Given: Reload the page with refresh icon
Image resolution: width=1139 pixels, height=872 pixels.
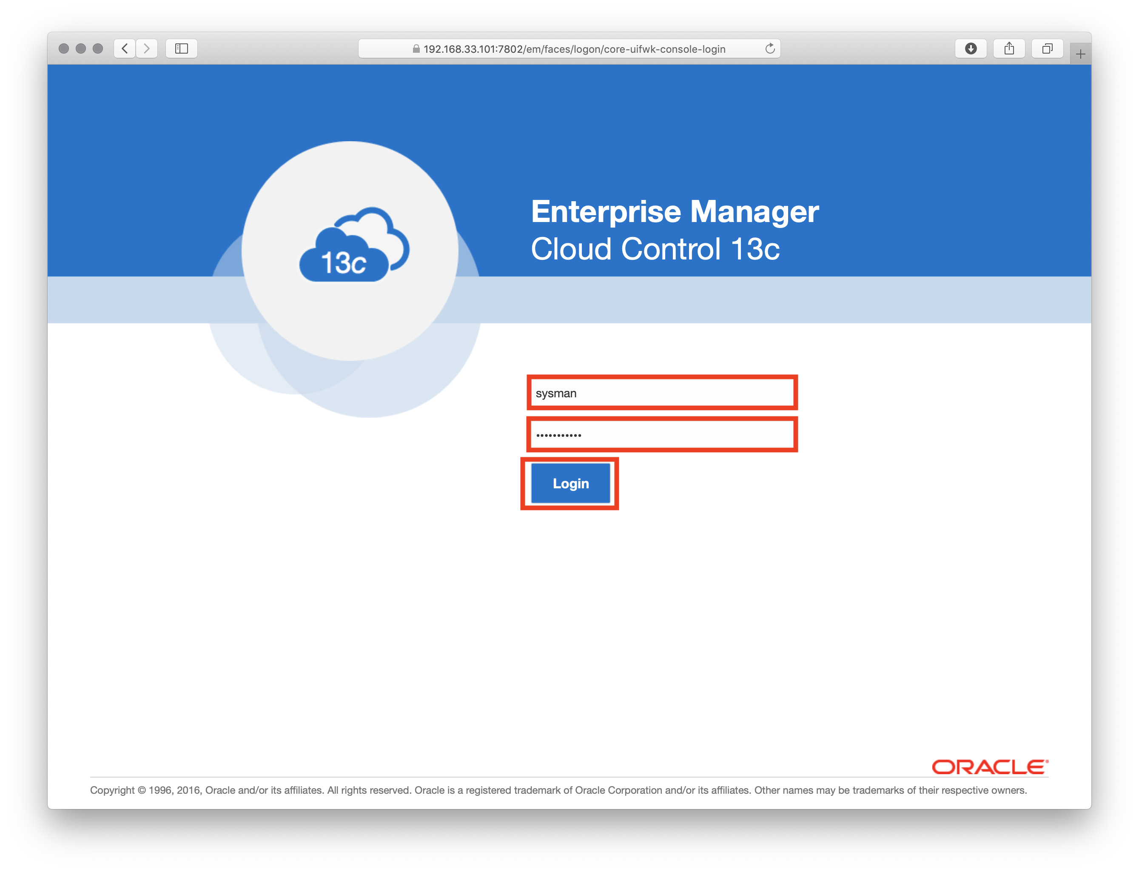Looking at the screenshot, I should (769, 48).
